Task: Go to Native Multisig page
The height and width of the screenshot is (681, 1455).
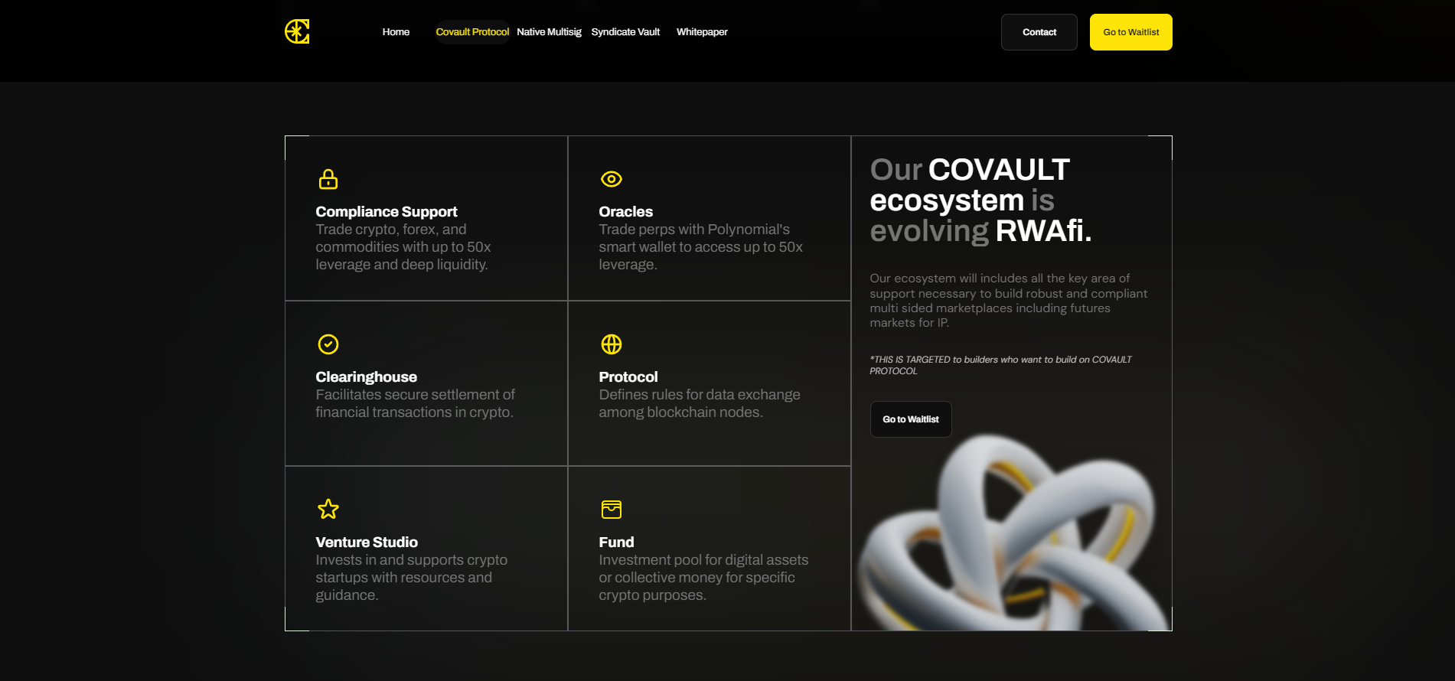Action: pos(549,32)
